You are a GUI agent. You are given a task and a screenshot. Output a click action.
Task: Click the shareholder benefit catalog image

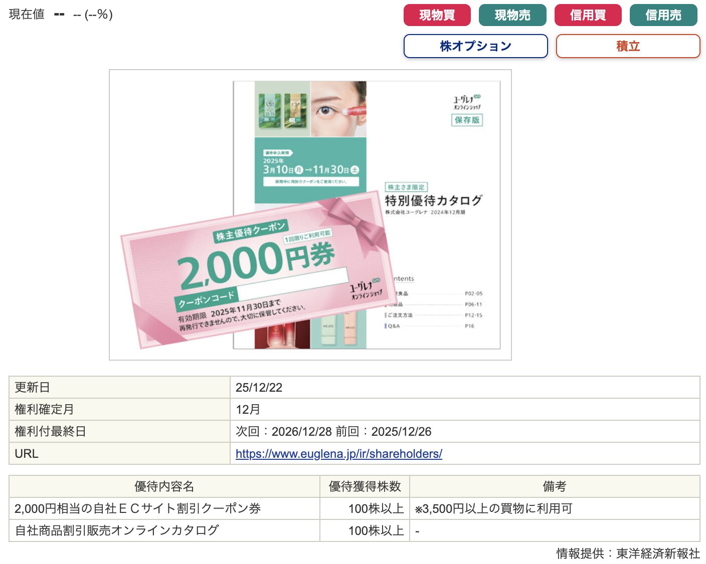310,215
